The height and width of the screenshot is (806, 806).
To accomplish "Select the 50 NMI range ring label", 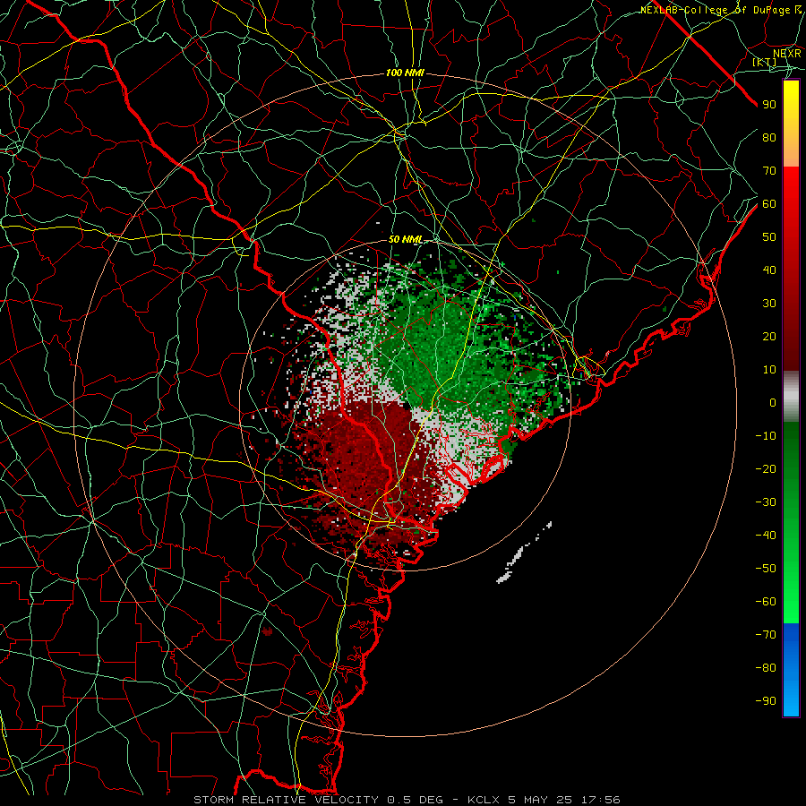I will pyautogui.click(x=405, y=239).
